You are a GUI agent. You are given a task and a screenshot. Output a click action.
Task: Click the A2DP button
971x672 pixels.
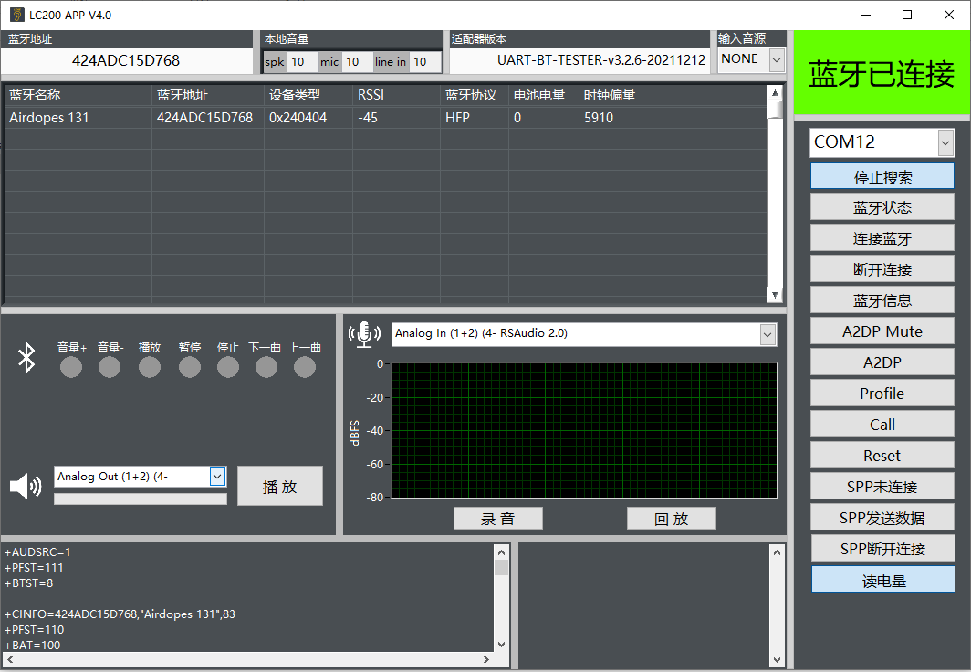coord(882,362)
